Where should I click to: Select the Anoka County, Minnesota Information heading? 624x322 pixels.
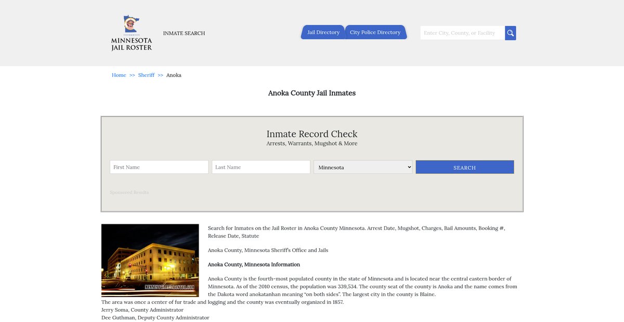click(x=254, y=264)
